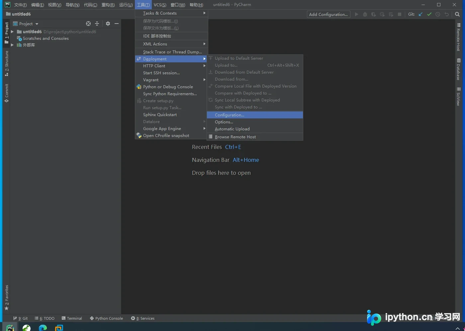This screenshot has height=331, width=465.
Task: Expand the 外部库 tree node
Action: [x=12, y=45]
